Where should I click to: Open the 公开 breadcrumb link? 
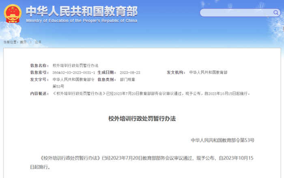(x=38, y=42)
